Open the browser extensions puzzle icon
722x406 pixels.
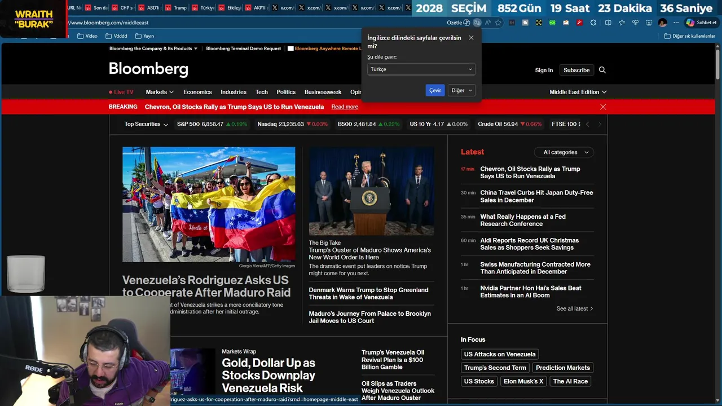[x=593, y=23]
